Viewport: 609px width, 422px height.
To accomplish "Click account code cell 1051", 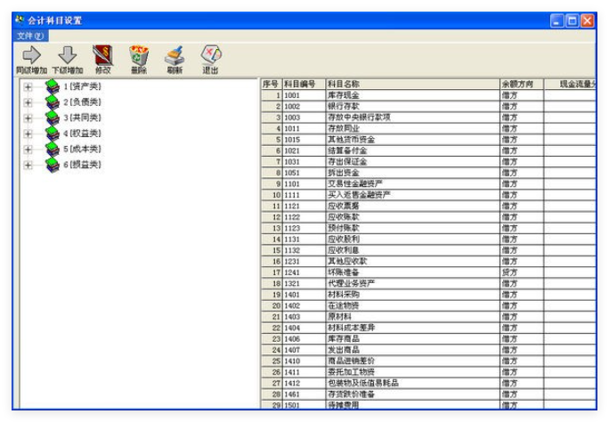I will click(304, 173).
